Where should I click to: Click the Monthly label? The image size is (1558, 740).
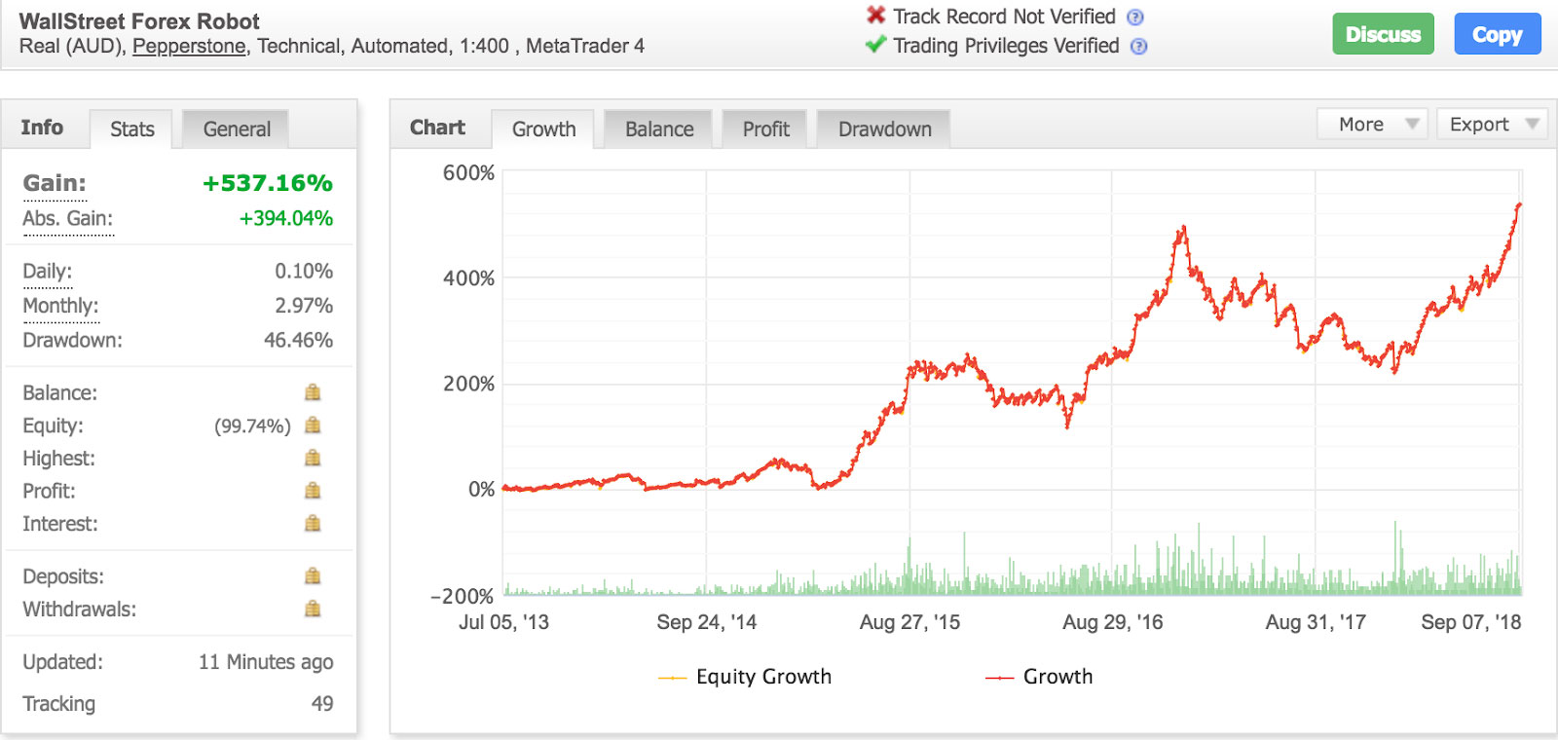pyautogui.click(x=60, y=306)
